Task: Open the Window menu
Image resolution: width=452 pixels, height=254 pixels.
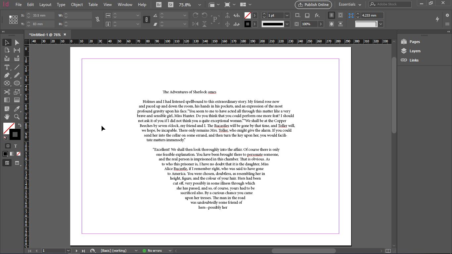Action: [125, 5]
